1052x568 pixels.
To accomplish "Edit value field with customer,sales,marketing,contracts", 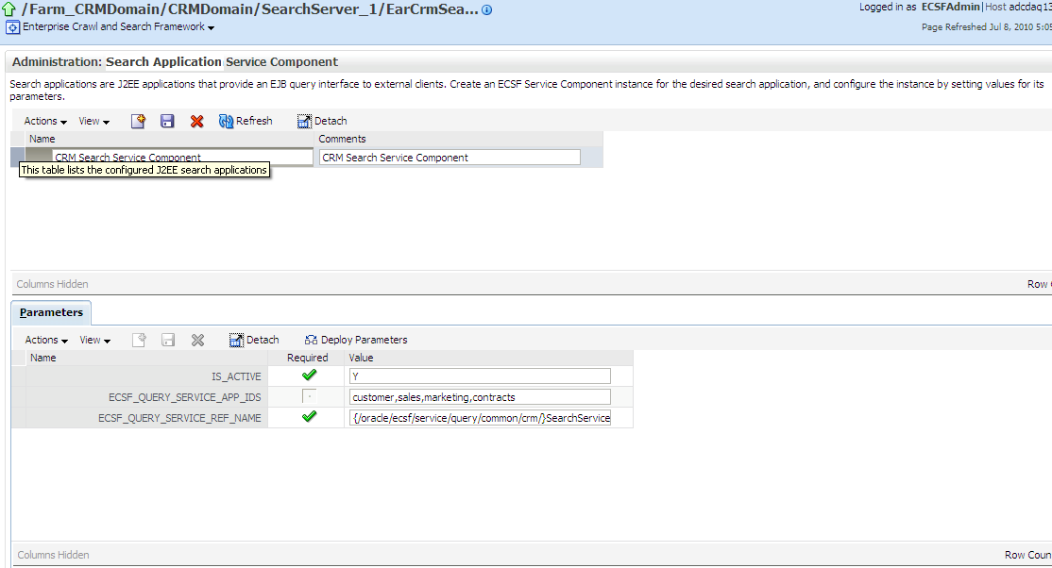I will (480, 397).
